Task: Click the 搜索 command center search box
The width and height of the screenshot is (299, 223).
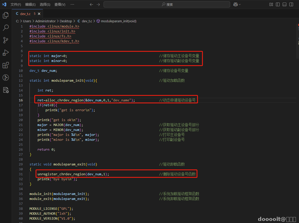Action: tap(167, 4)
